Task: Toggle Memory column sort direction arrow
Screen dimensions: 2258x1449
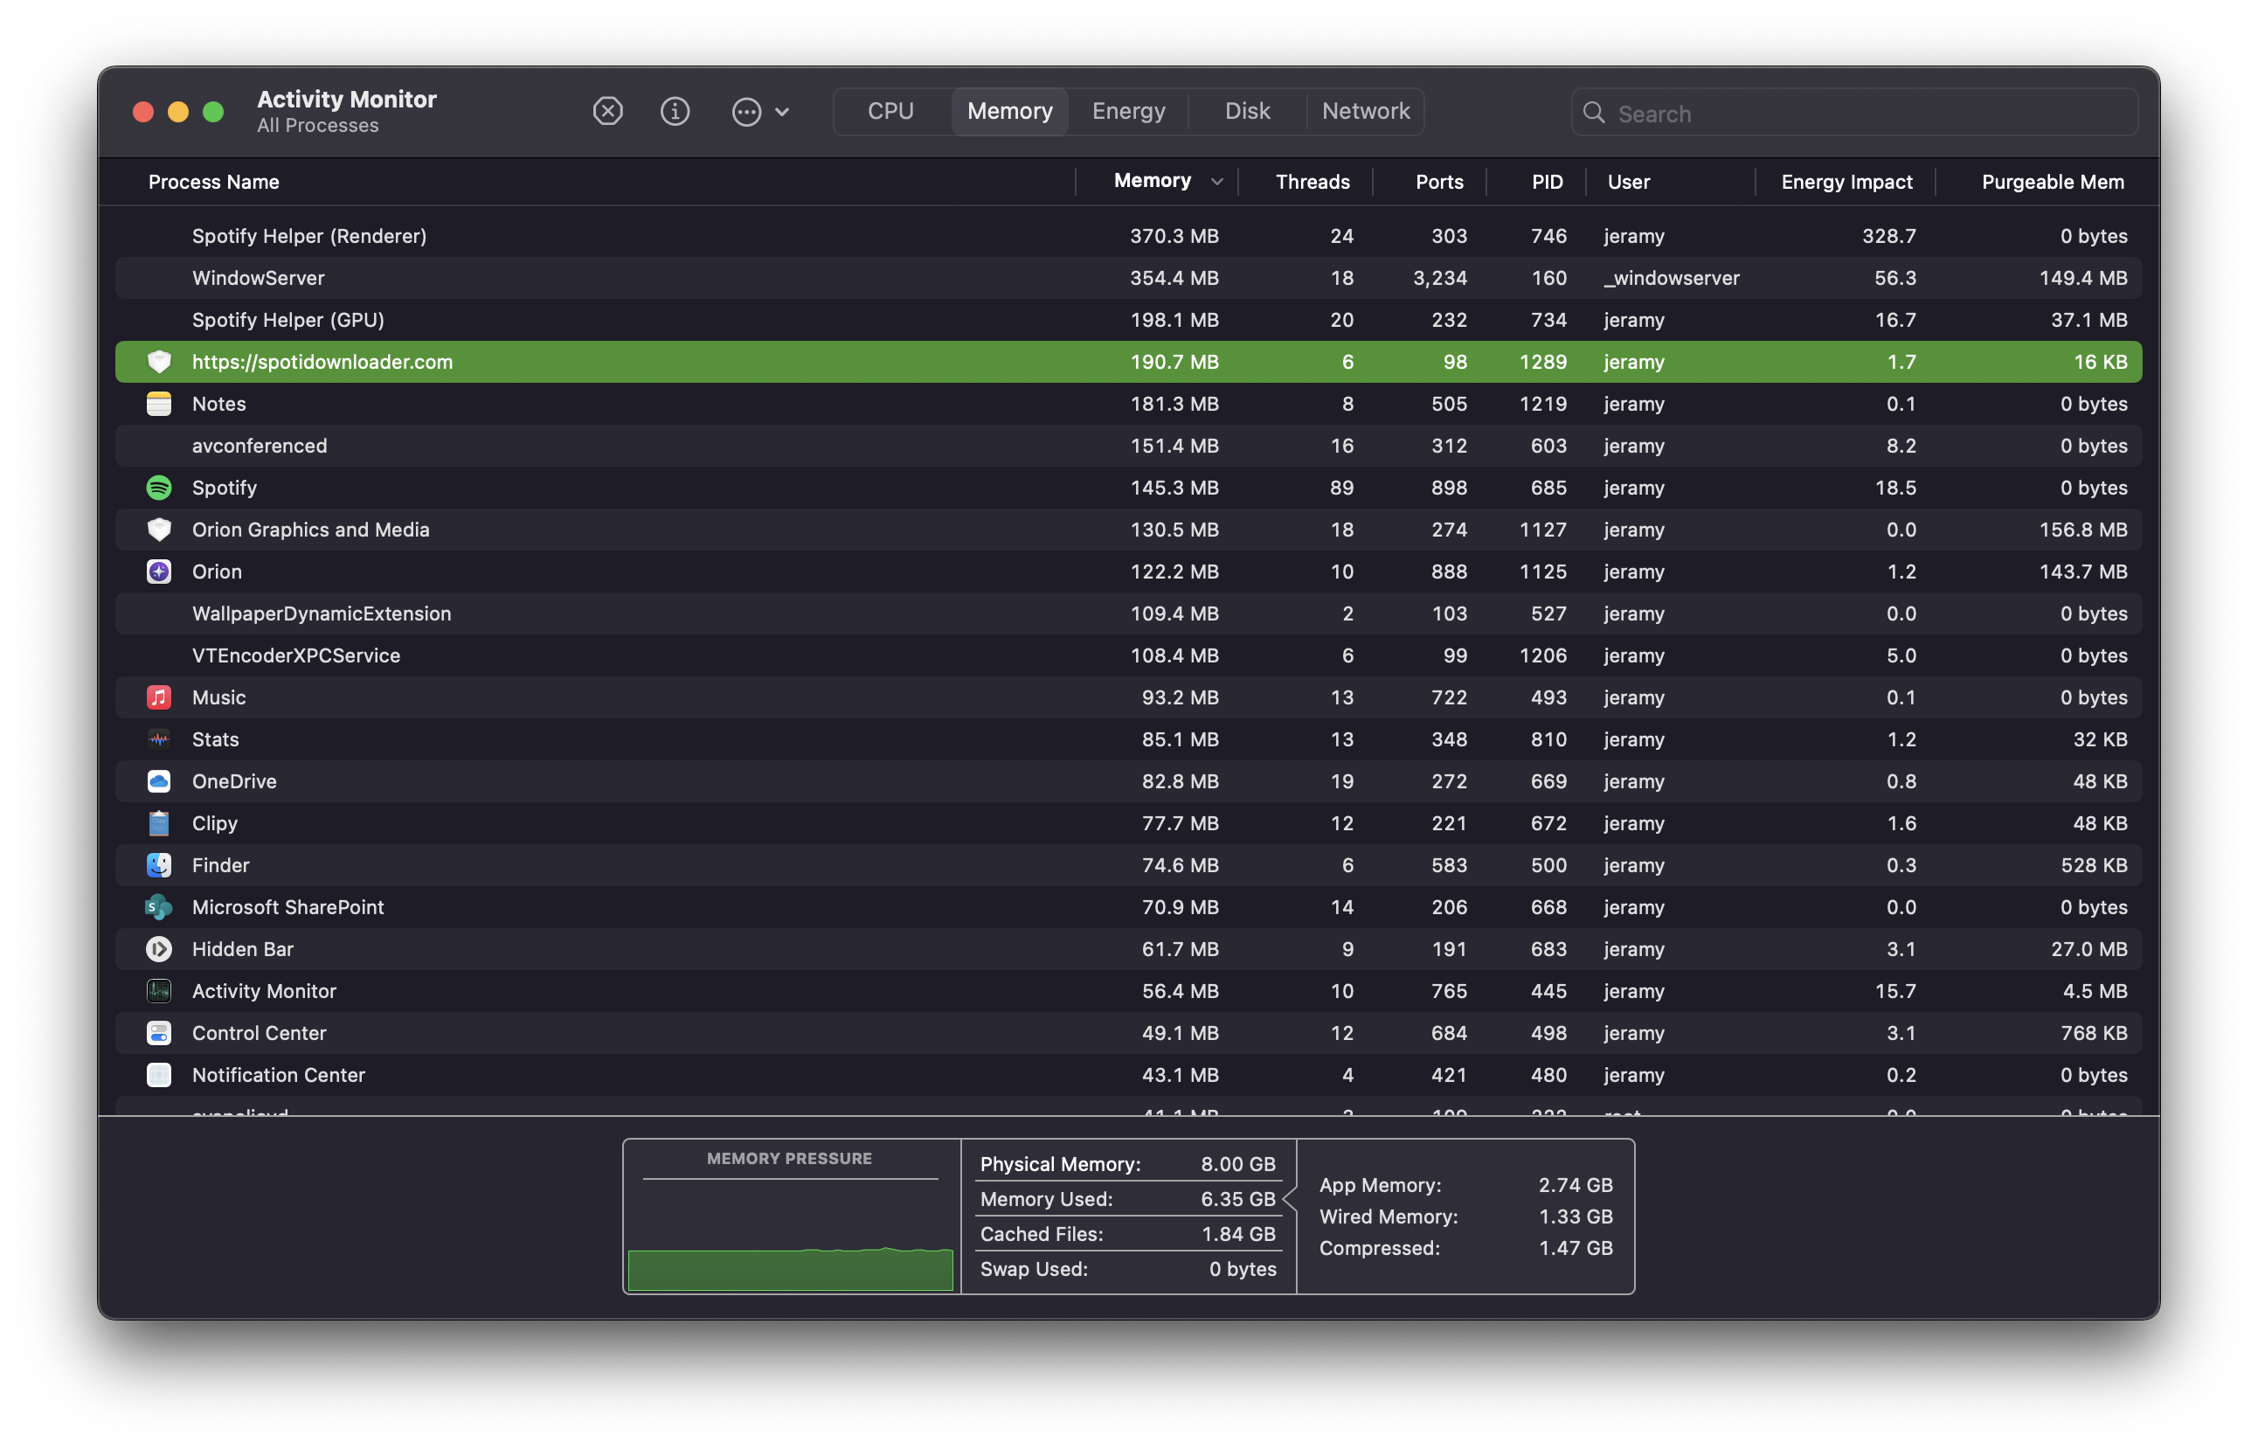Action: point(1216,182)
